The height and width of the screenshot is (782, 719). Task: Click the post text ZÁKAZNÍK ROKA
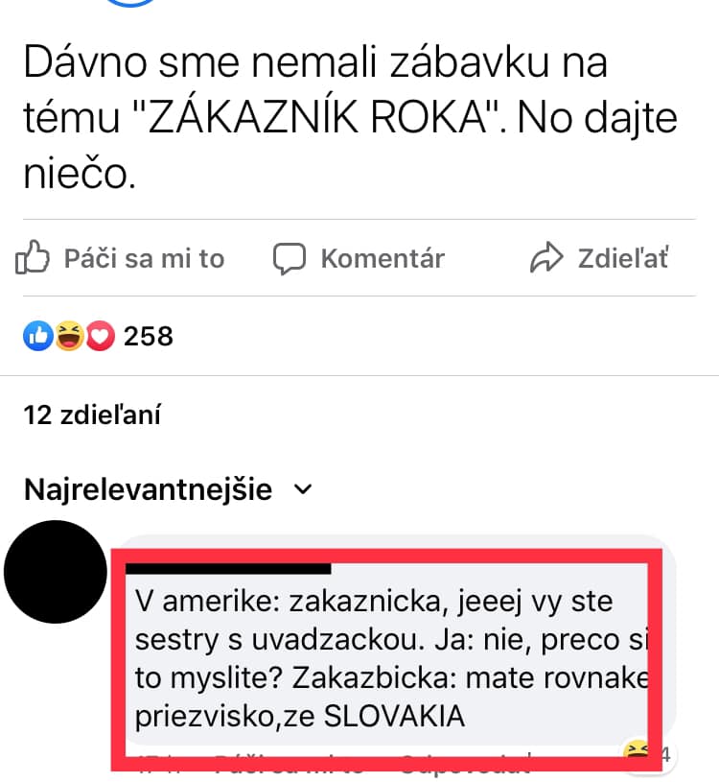[317, 118]
